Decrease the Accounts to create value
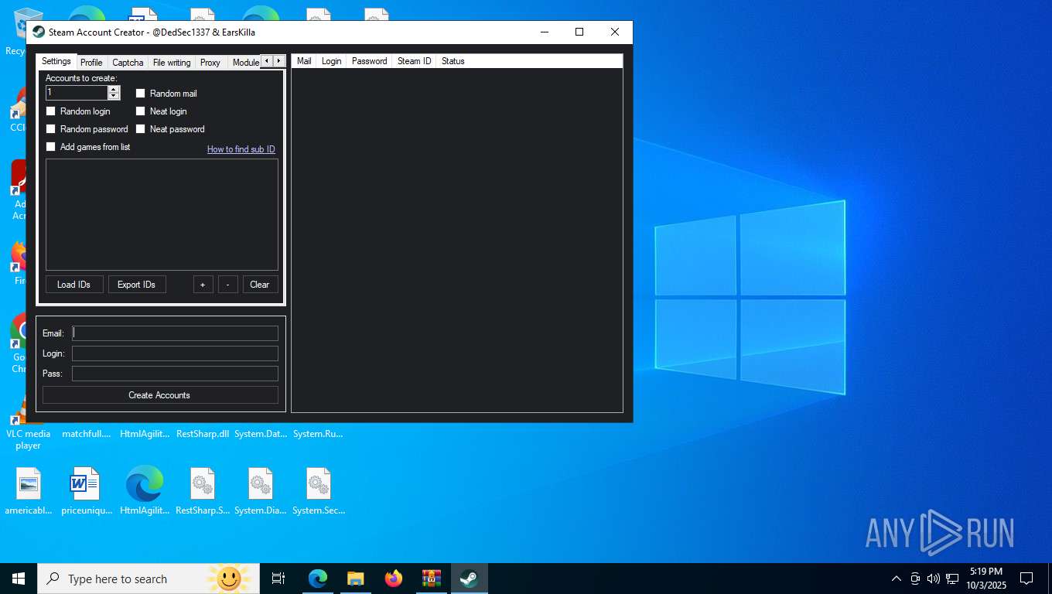This screenshot has width=1052, height=594. pyautogui.click(x=114, y=96)
